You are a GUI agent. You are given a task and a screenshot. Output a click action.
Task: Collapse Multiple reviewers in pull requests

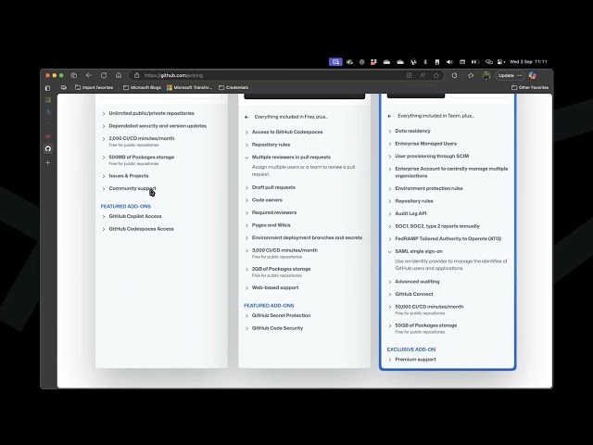(x=287, y=157)
